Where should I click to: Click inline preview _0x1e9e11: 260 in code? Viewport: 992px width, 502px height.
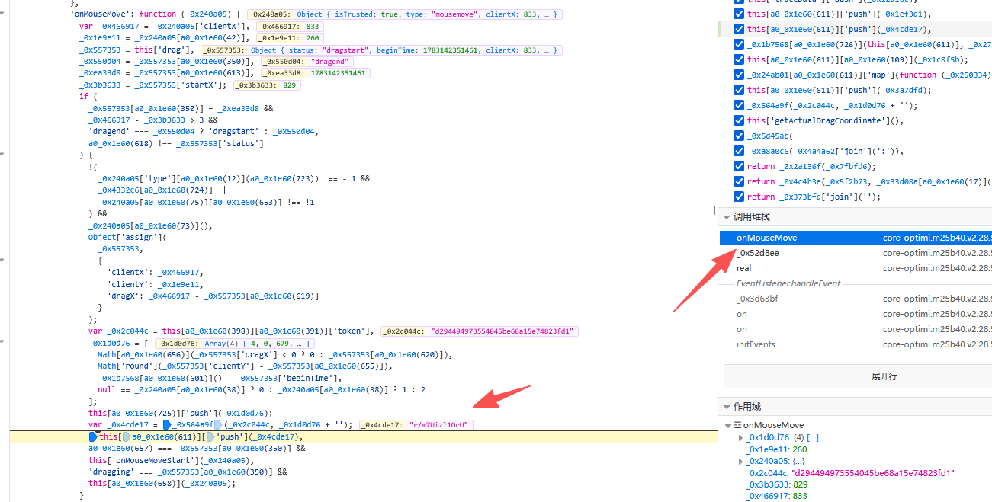[291, 37]
